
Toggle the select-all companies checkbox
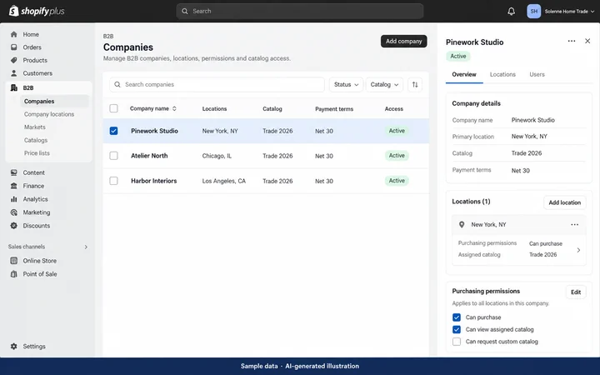pos(113,108)
